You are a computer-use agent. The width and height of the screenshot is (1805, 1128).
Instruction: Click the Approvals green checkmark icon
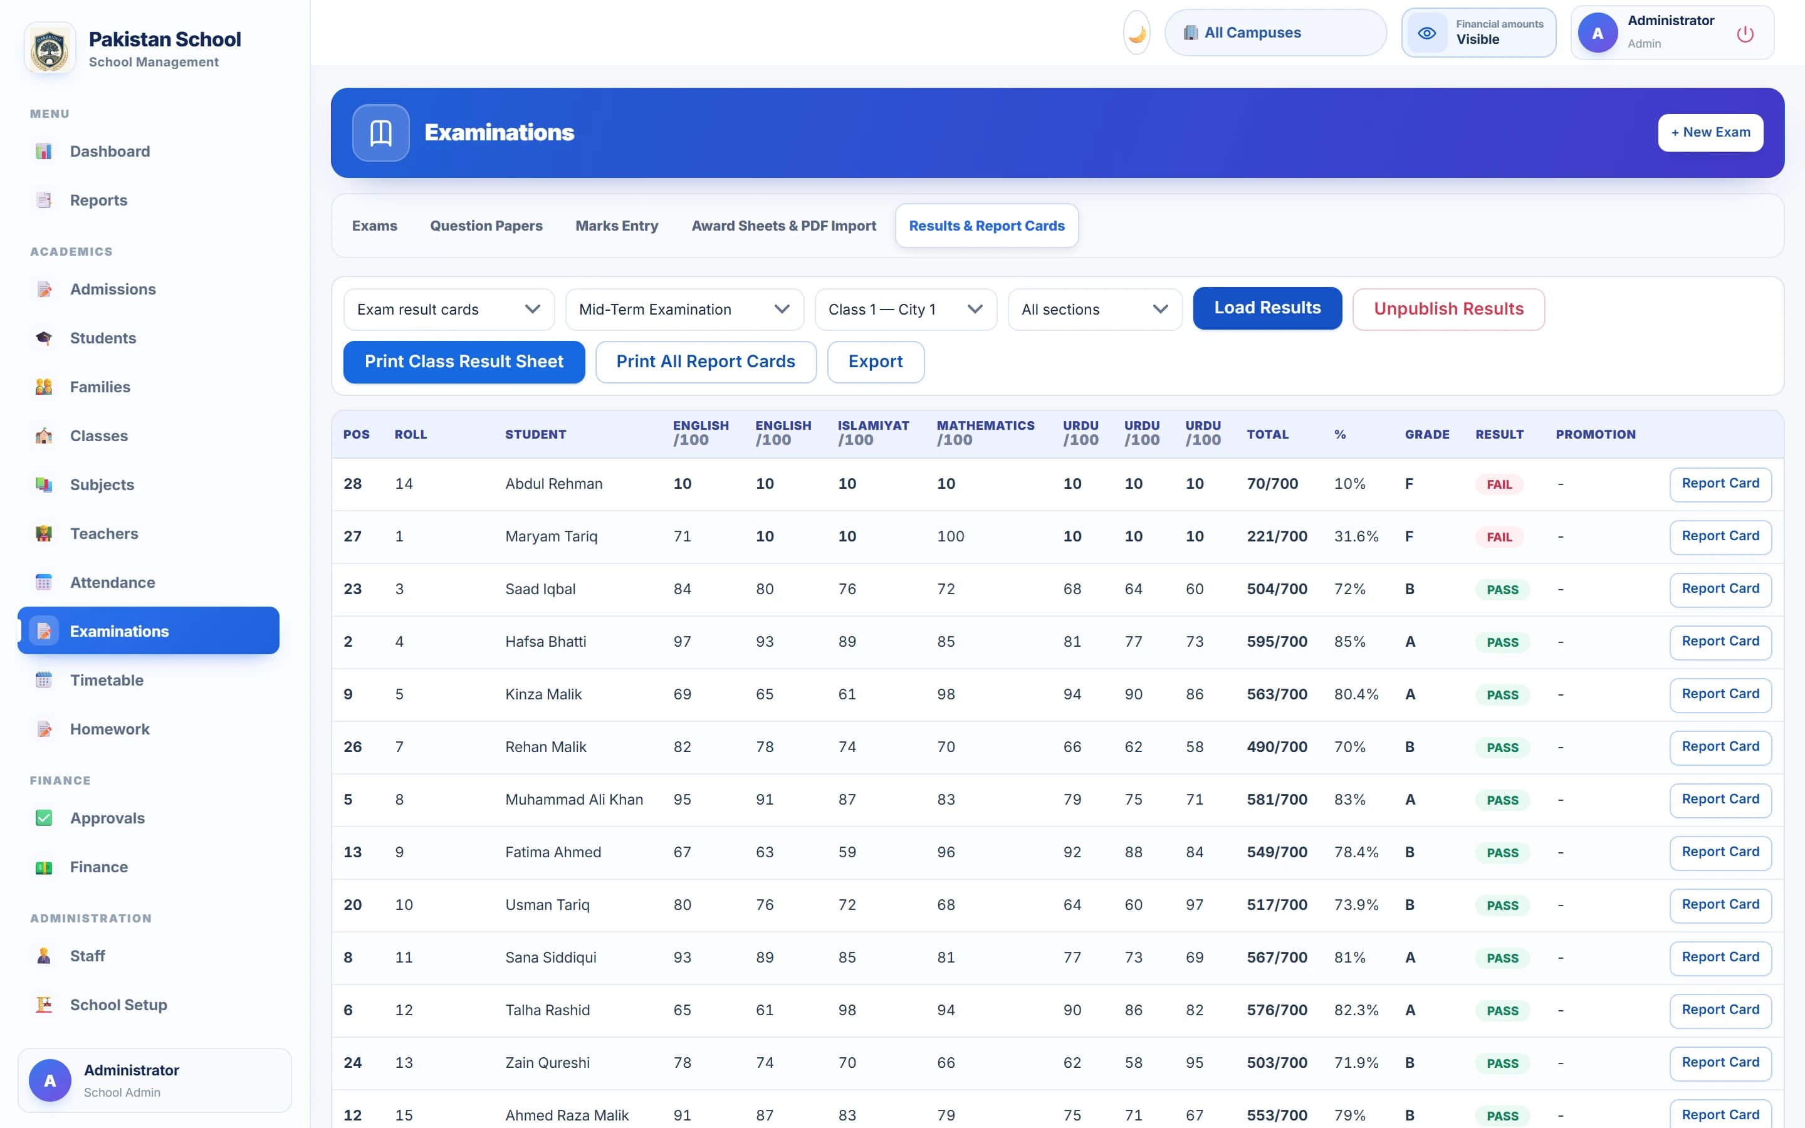click(44, 818)
